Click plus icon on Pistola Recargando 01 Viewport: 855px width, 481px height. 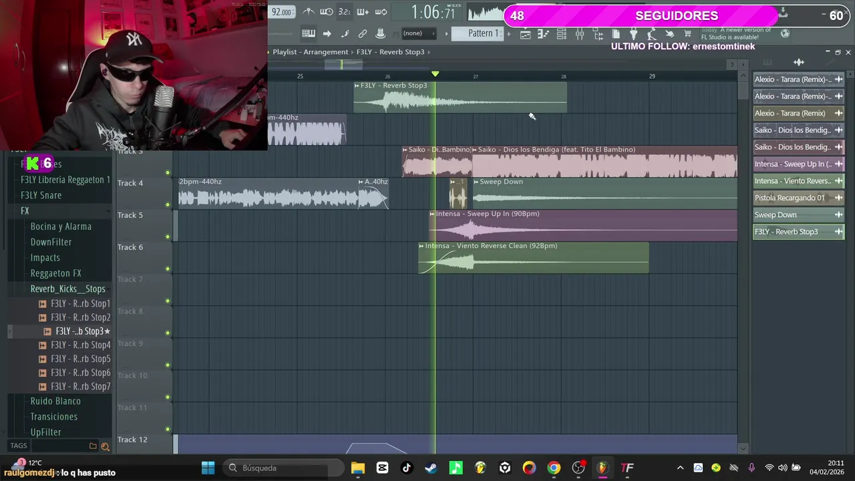pos(838,198)
